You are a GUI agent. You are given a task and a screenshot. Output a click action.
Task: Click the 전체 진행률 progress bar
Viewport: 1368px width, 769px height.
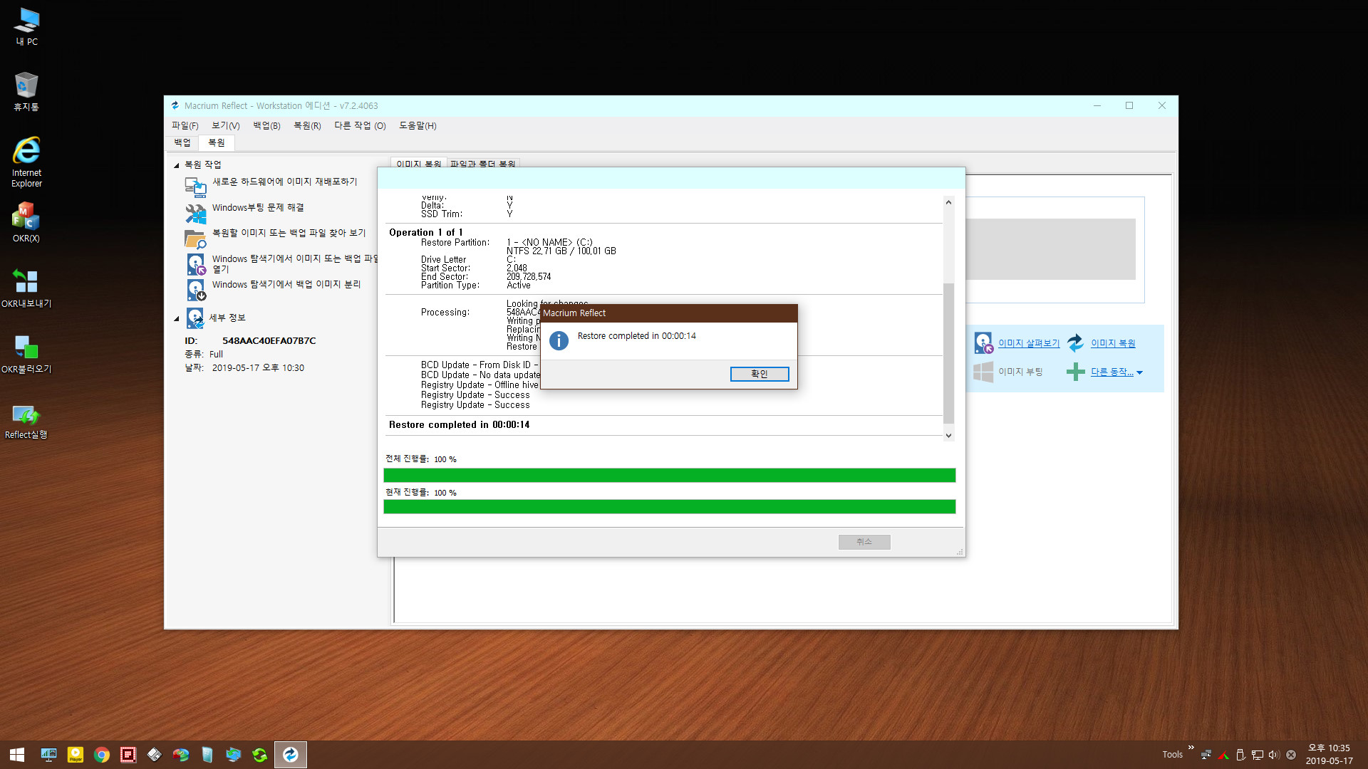[x=669, y=475]
